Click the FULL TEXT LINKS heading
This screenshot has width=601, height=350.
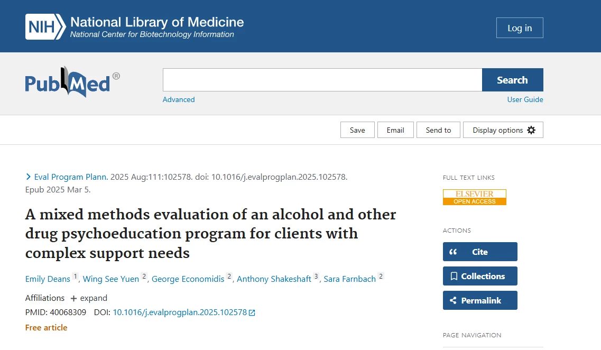coord(468,178)
